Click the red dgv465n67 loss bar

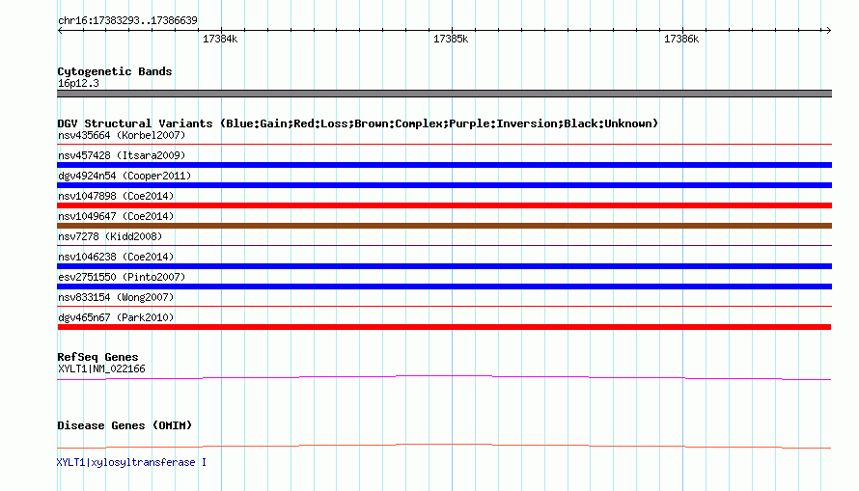(444, 327)
